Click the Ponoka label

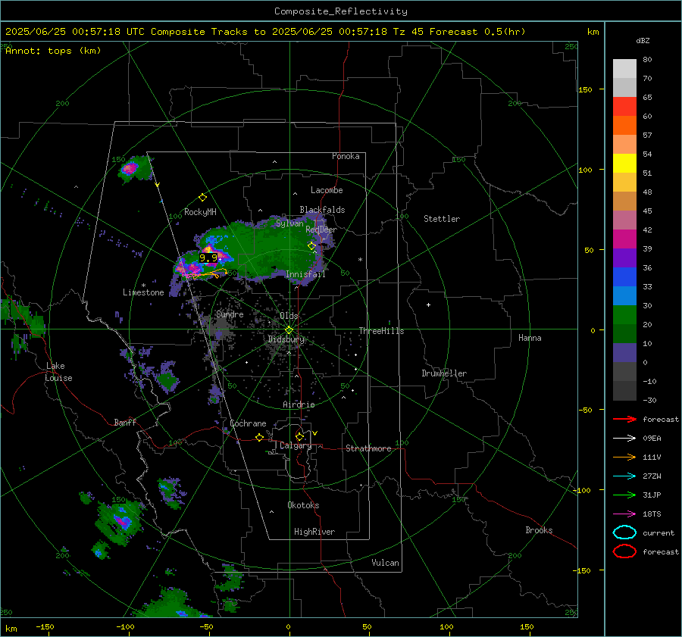346,156
